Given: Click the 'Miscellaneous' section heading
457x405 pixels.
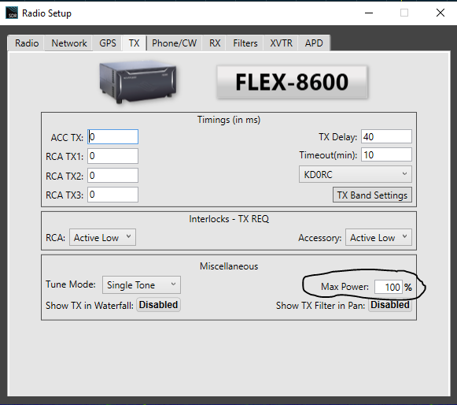Looking at the screenshot, I should (x=229, y=266).
